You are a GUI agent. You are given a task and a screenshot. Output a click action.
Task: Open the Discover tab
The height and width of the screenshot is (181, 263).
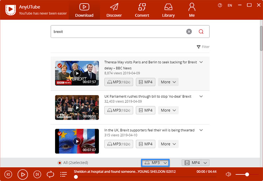point(114,10)
